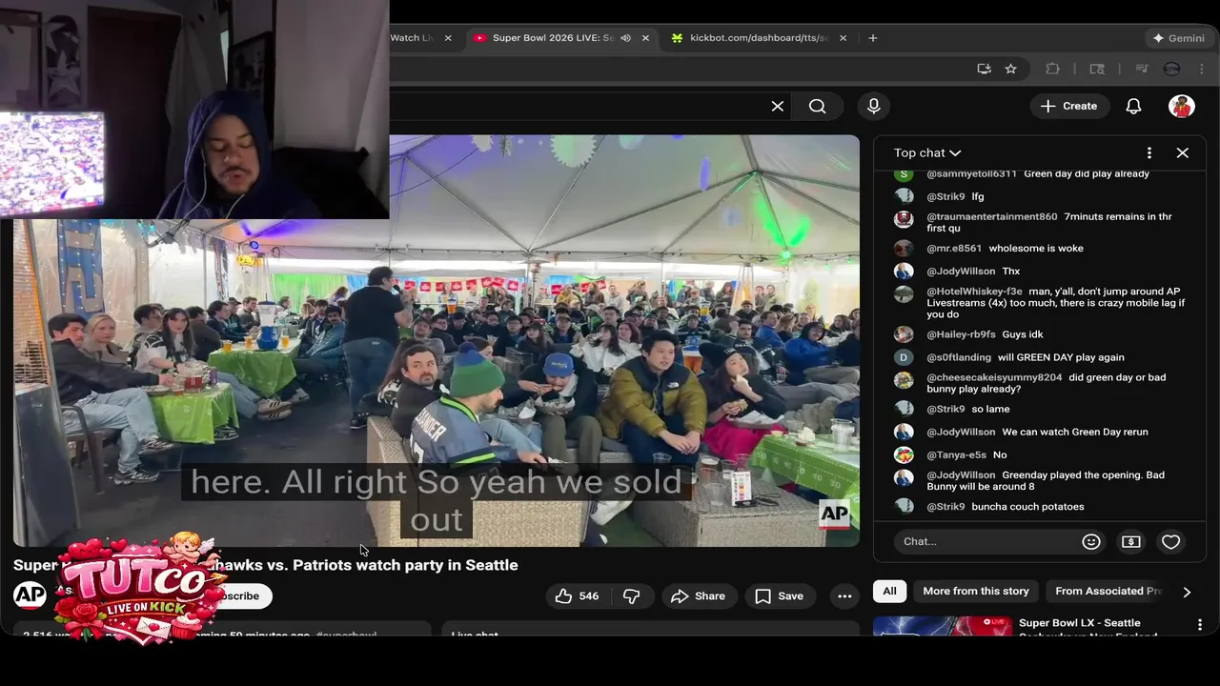Search with voice using the microphone

click(874, 106)
